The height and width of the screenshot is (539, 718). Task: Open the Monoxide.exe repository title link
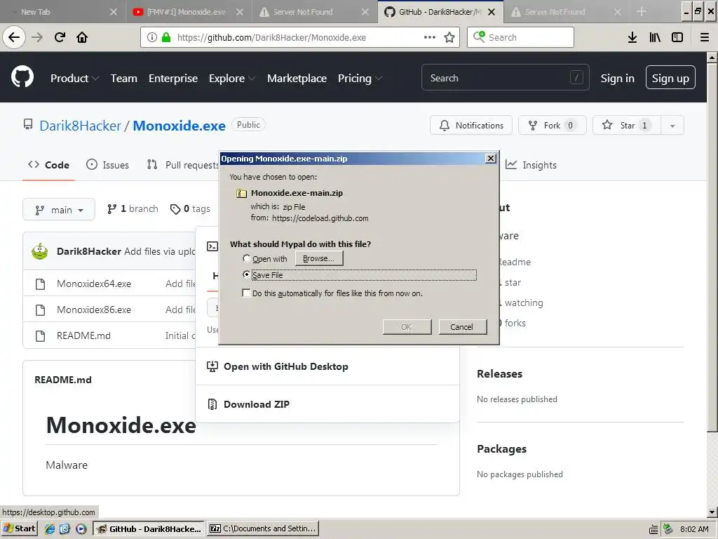179,126
